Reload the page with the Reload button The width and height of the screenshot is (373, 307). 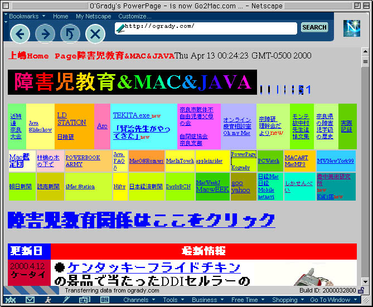pyautogui.click(x=70, y=34)
